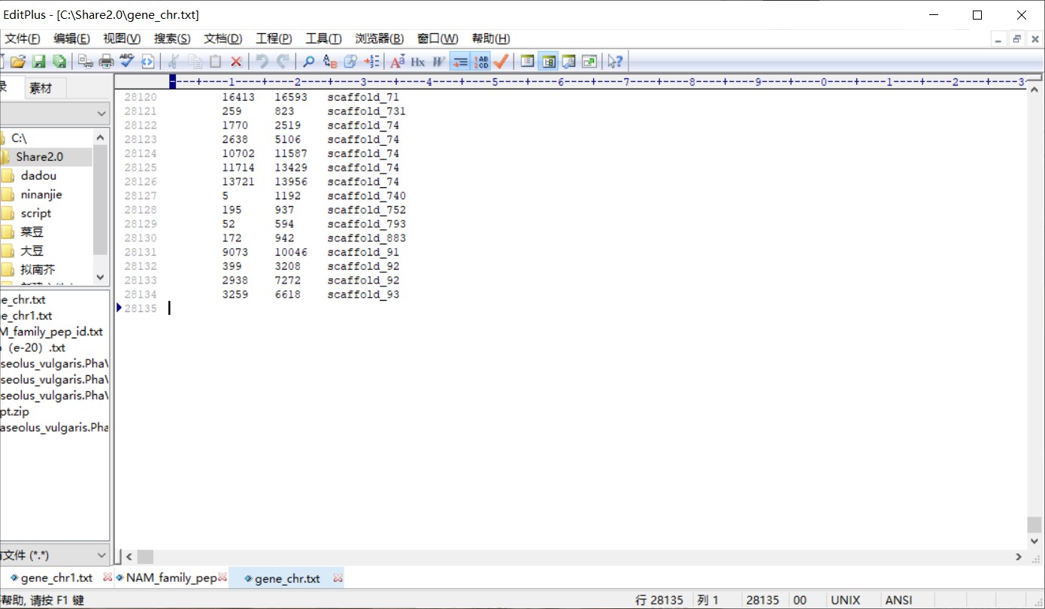
Task: Open the 文档(D) menu
Action: pos(223,39)
